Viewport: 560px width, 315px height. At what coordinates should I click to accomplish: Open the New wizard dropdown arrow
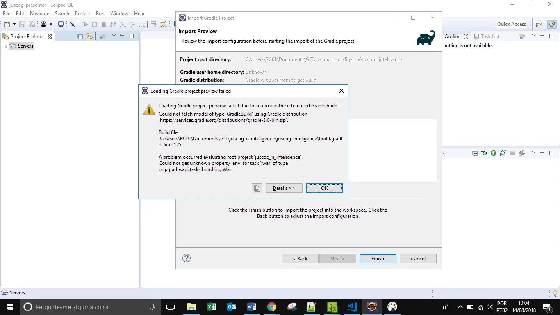[14, 25]
